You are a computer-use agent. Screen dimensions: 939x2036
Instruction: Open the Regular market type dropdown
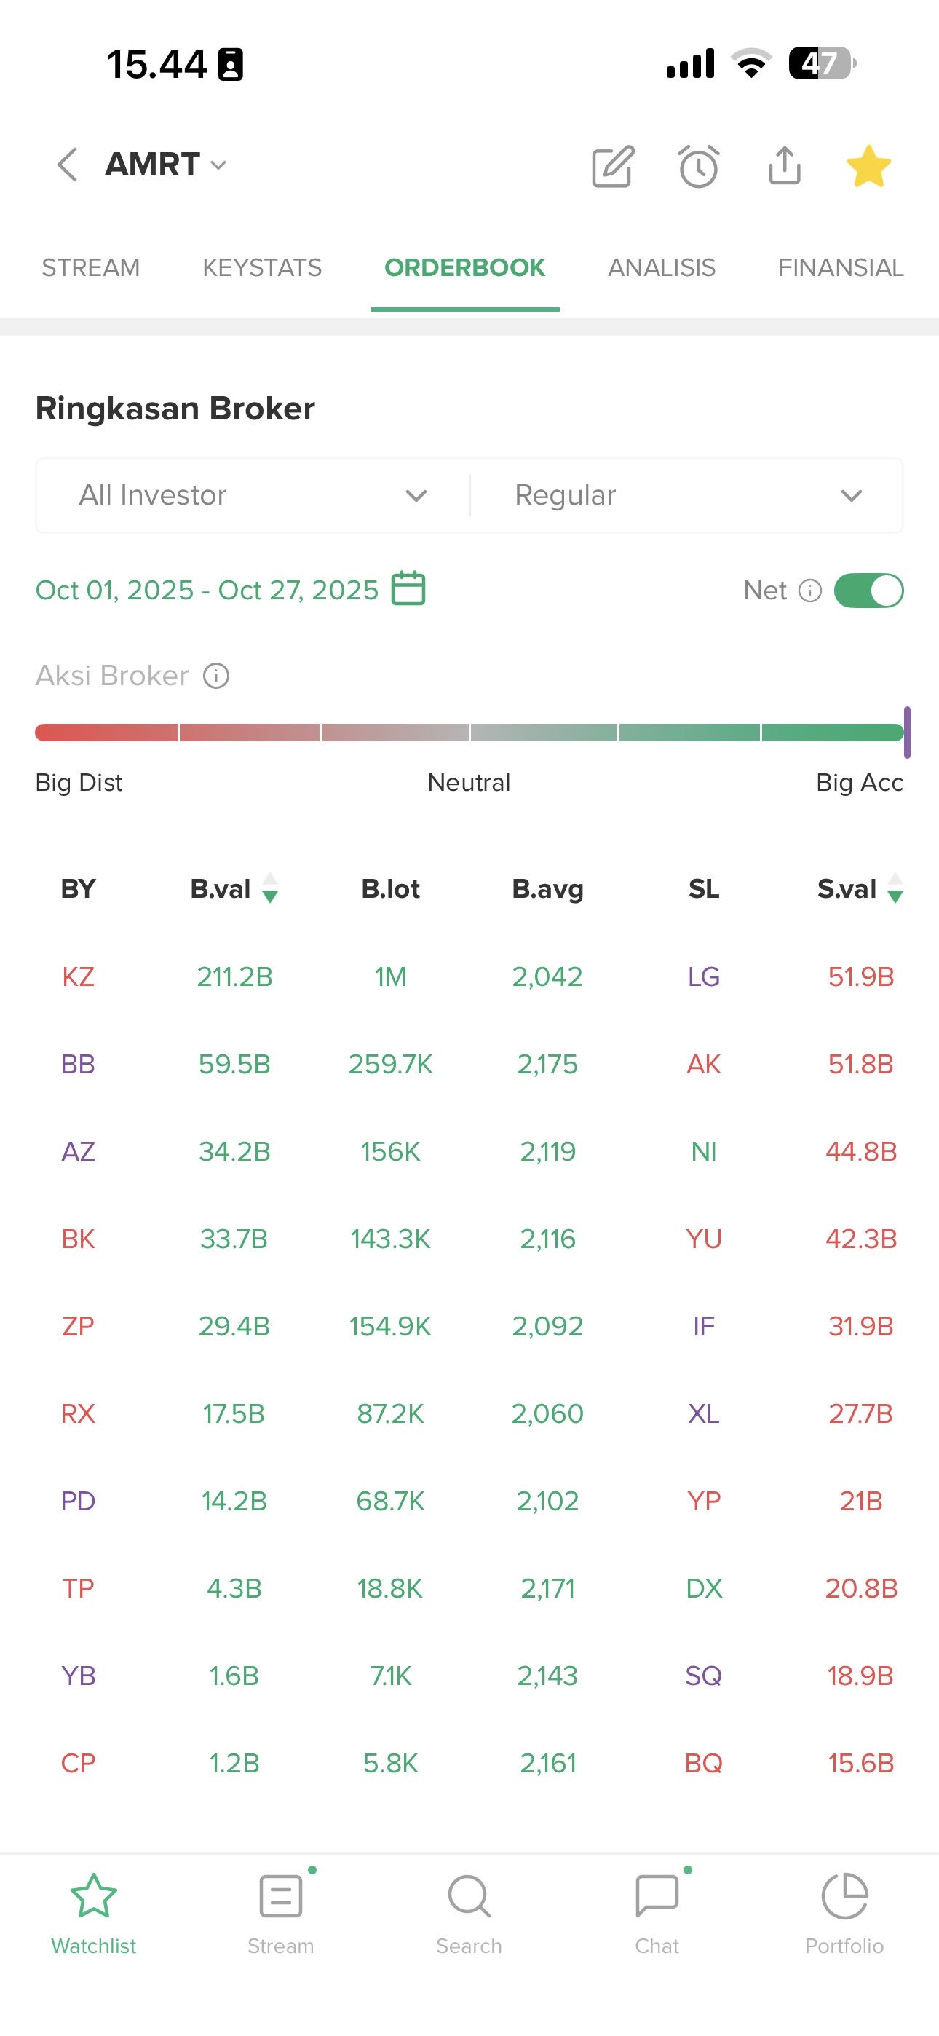point(686,496)
